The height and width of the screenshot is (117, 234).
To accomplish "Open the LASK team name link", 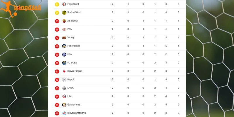I will pyautogui.click(x=70, y=88).
